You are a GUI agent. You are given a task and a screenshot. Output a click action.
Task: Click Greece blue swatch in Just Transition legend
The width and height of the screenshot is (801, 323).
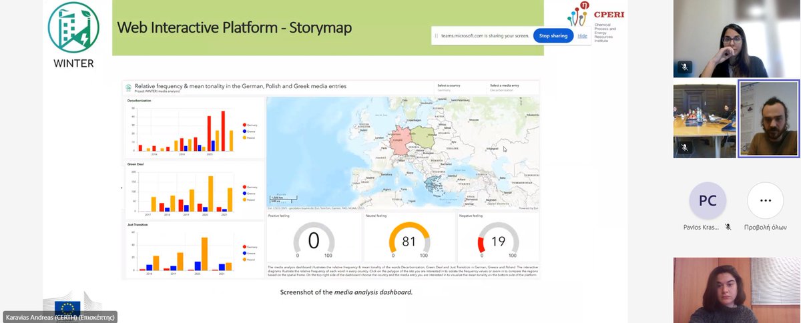point(244,254)
